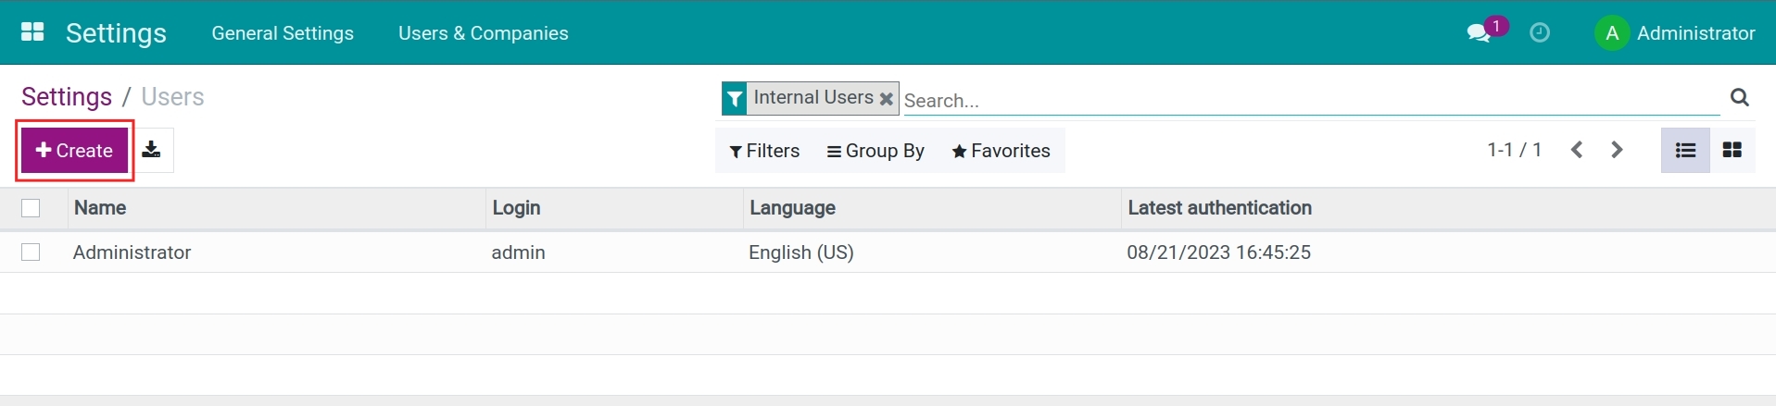Open the Administrator user record
Viewport: 1776px width, 406px height.
point(132,252)
